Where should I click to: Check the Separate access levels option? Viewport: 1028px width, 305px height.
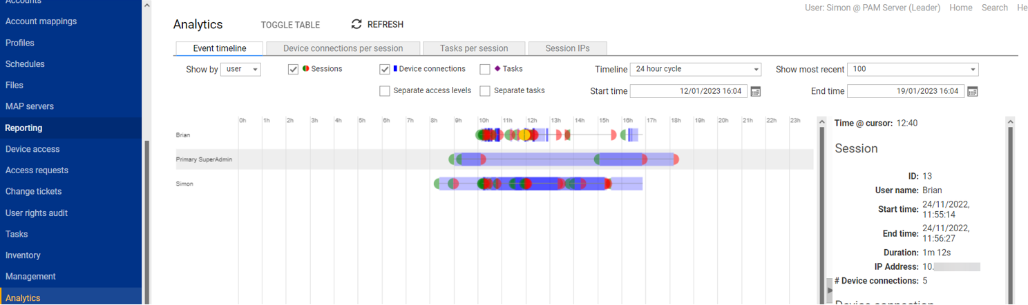(x=385, y=90)
